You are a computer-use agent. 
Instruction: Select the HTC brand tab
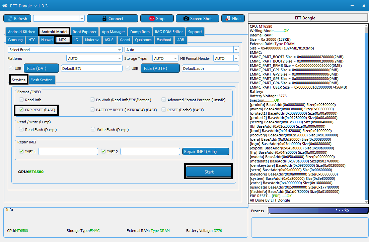coord(32,40)
